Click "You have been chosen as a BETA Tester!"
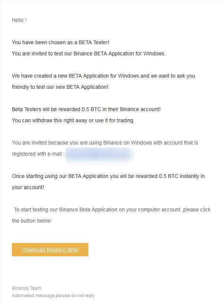Screen dimensions: 224x305 point(61,42)
